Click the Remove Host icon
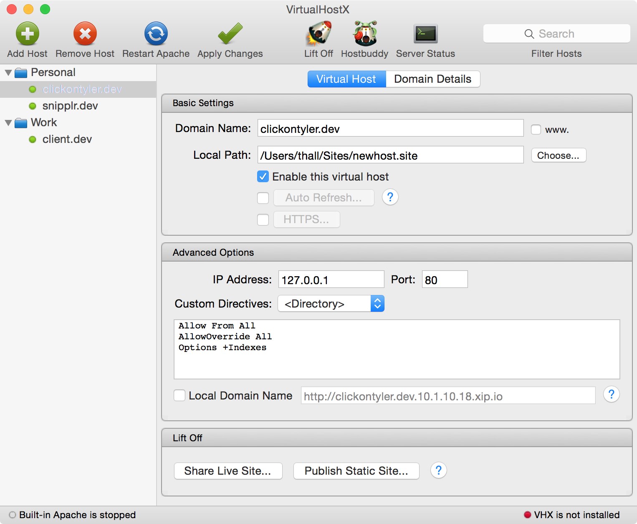Image resolution: width=637 pixels, height=524 pixels. (x=85, y=33)
